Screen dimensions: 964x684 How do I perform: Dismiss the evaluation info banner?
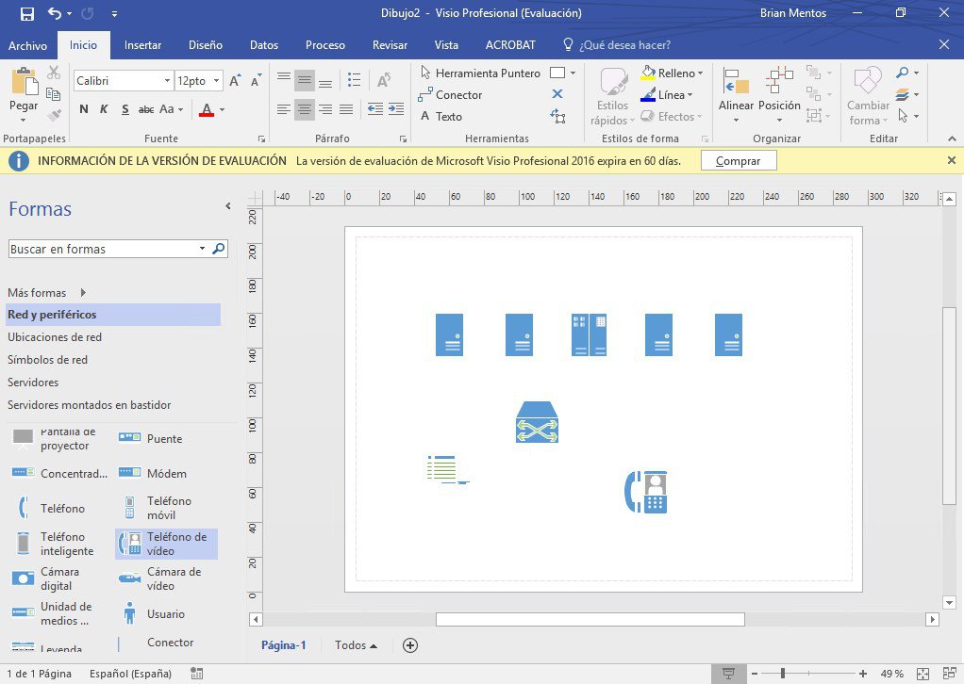(x=951, y=160)
